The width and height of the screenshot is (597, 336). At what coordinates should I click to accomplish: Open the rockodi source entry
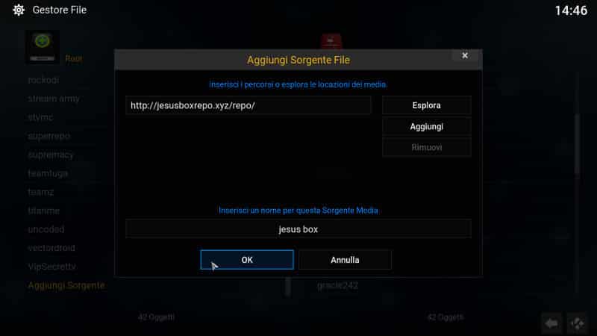[43, 81]
